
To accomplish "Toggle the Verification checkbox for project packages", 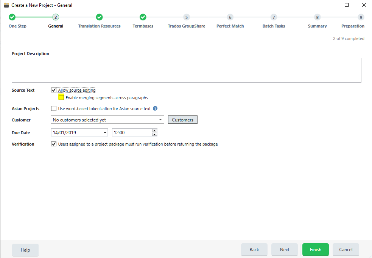I will pos(54,144).
